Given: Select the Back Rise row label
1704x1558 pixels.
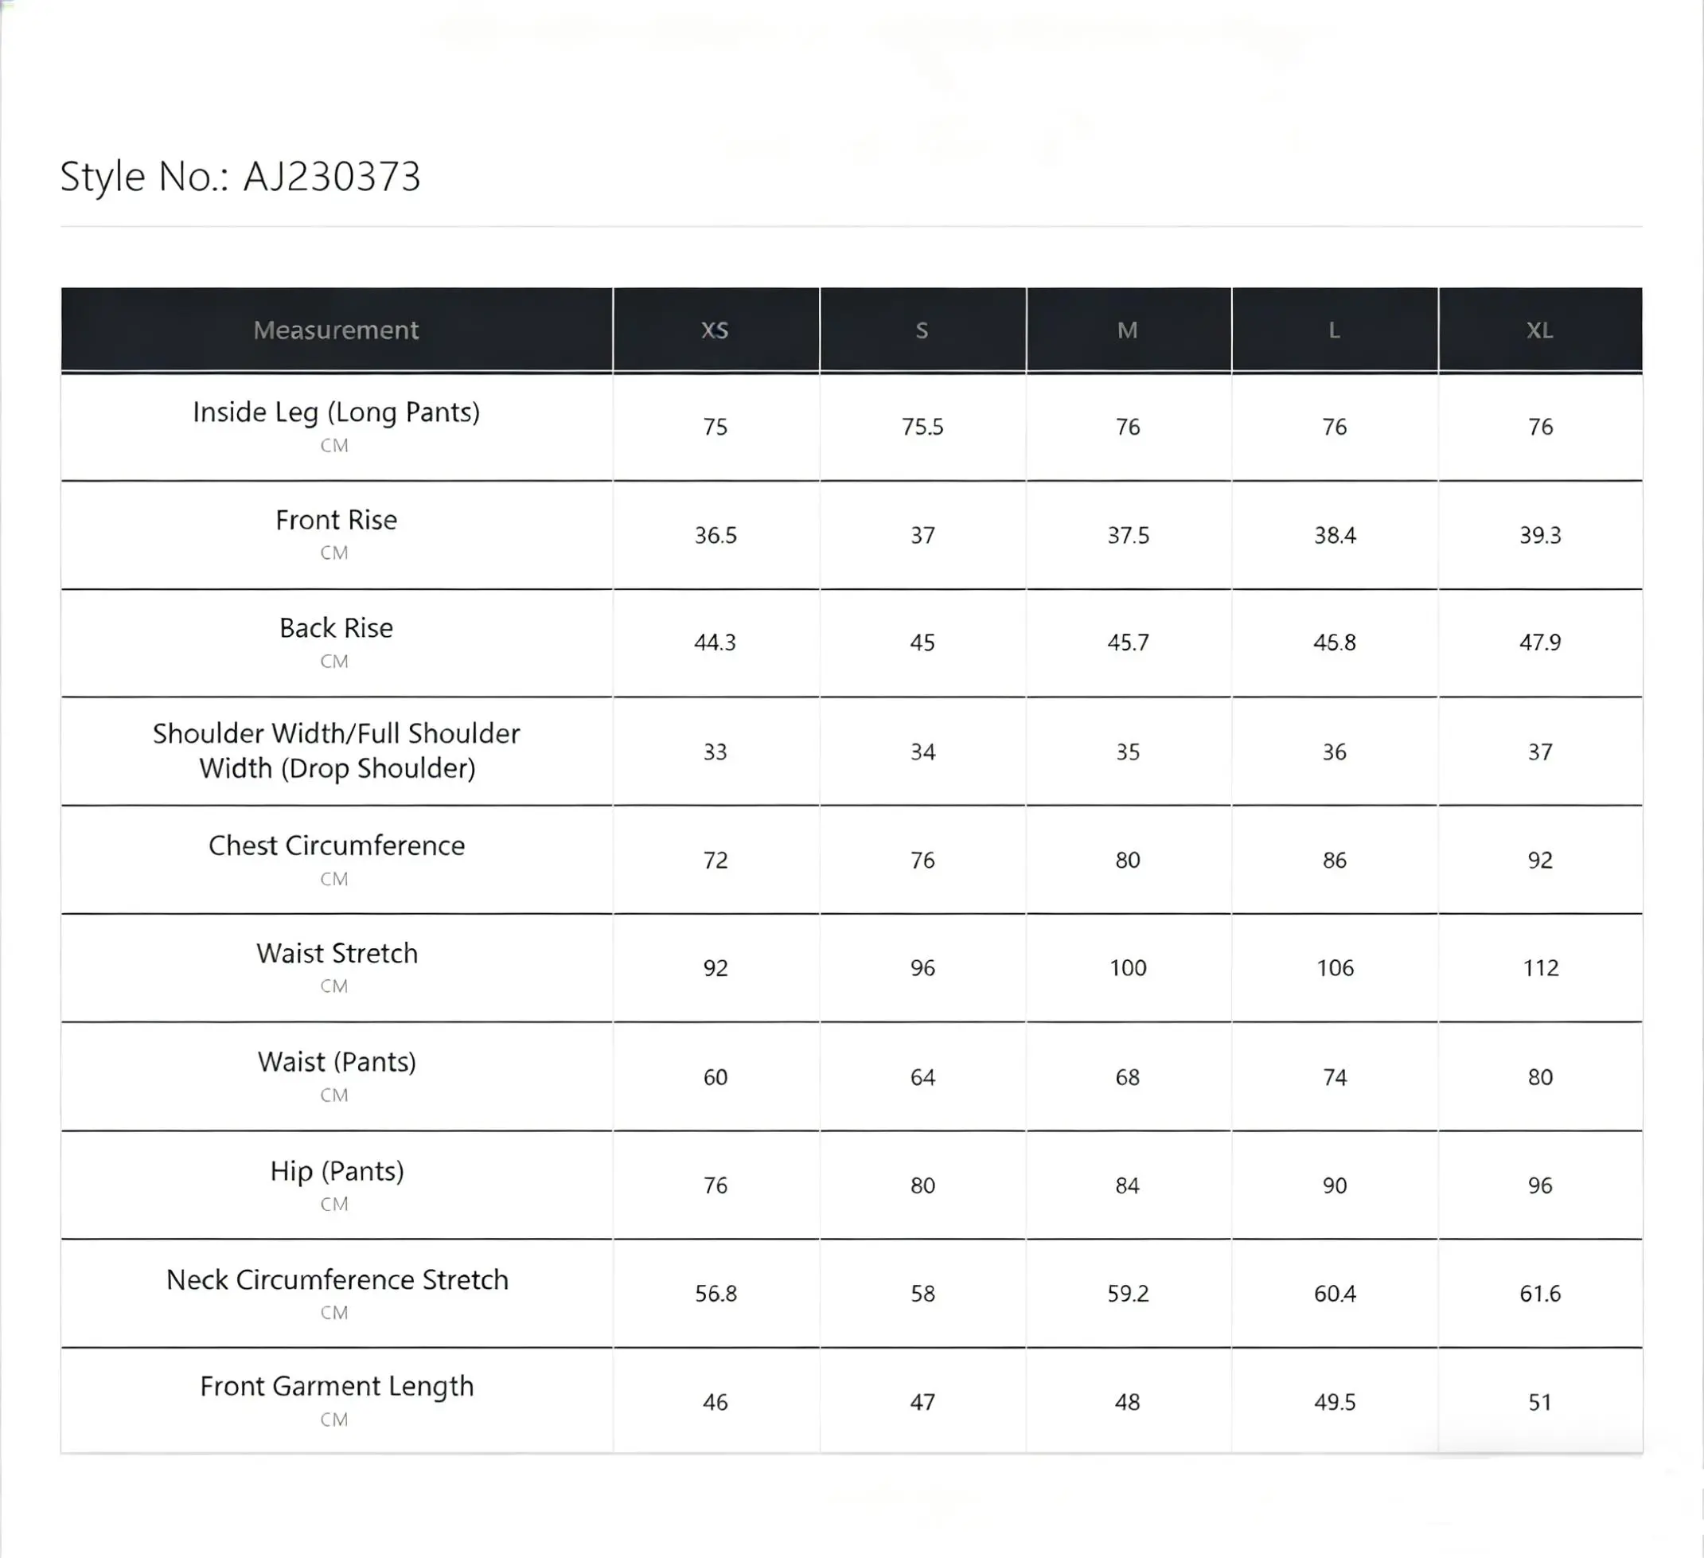Looking at the screenshot, I should [337, 628].
